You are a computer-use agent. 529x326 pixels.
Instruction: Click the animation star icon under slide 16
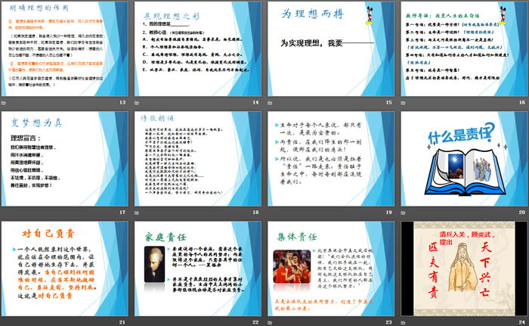(x=403, y=103)
